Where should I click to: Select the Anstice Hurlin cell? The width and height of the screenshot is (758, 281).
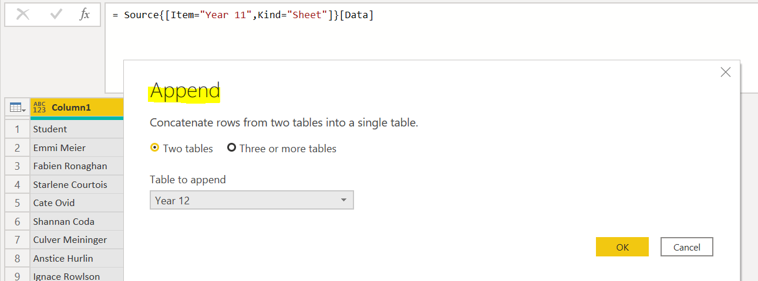pos(76,258)
